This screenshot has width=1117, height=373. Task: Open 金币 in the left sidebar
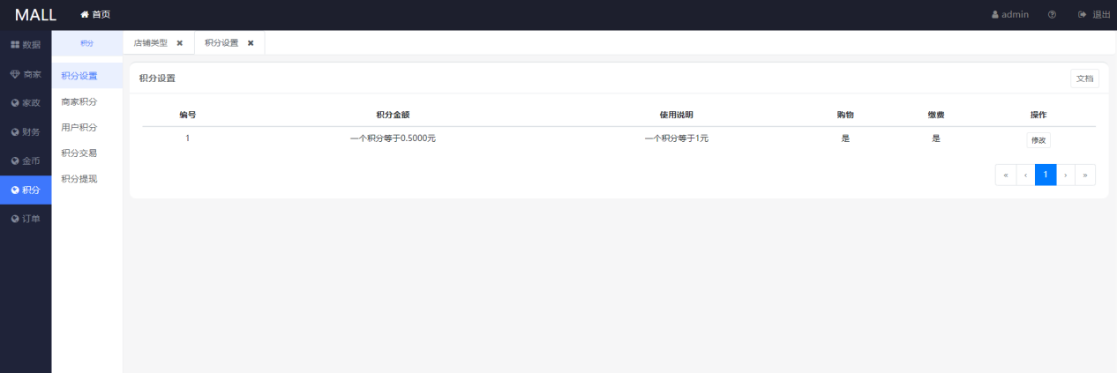(x=26, y=161)
